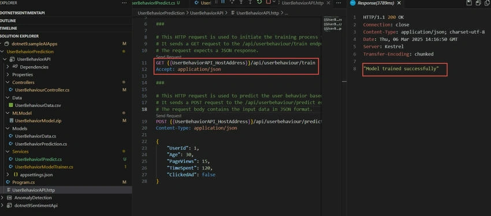Copy the response body icon
The width and height of the screenshot is (491, 216).
click(x=486, y=3)
